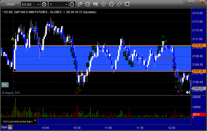Click the yellow 'A' chart marker
The image size is (207, 131).
(x=13, y=39)
